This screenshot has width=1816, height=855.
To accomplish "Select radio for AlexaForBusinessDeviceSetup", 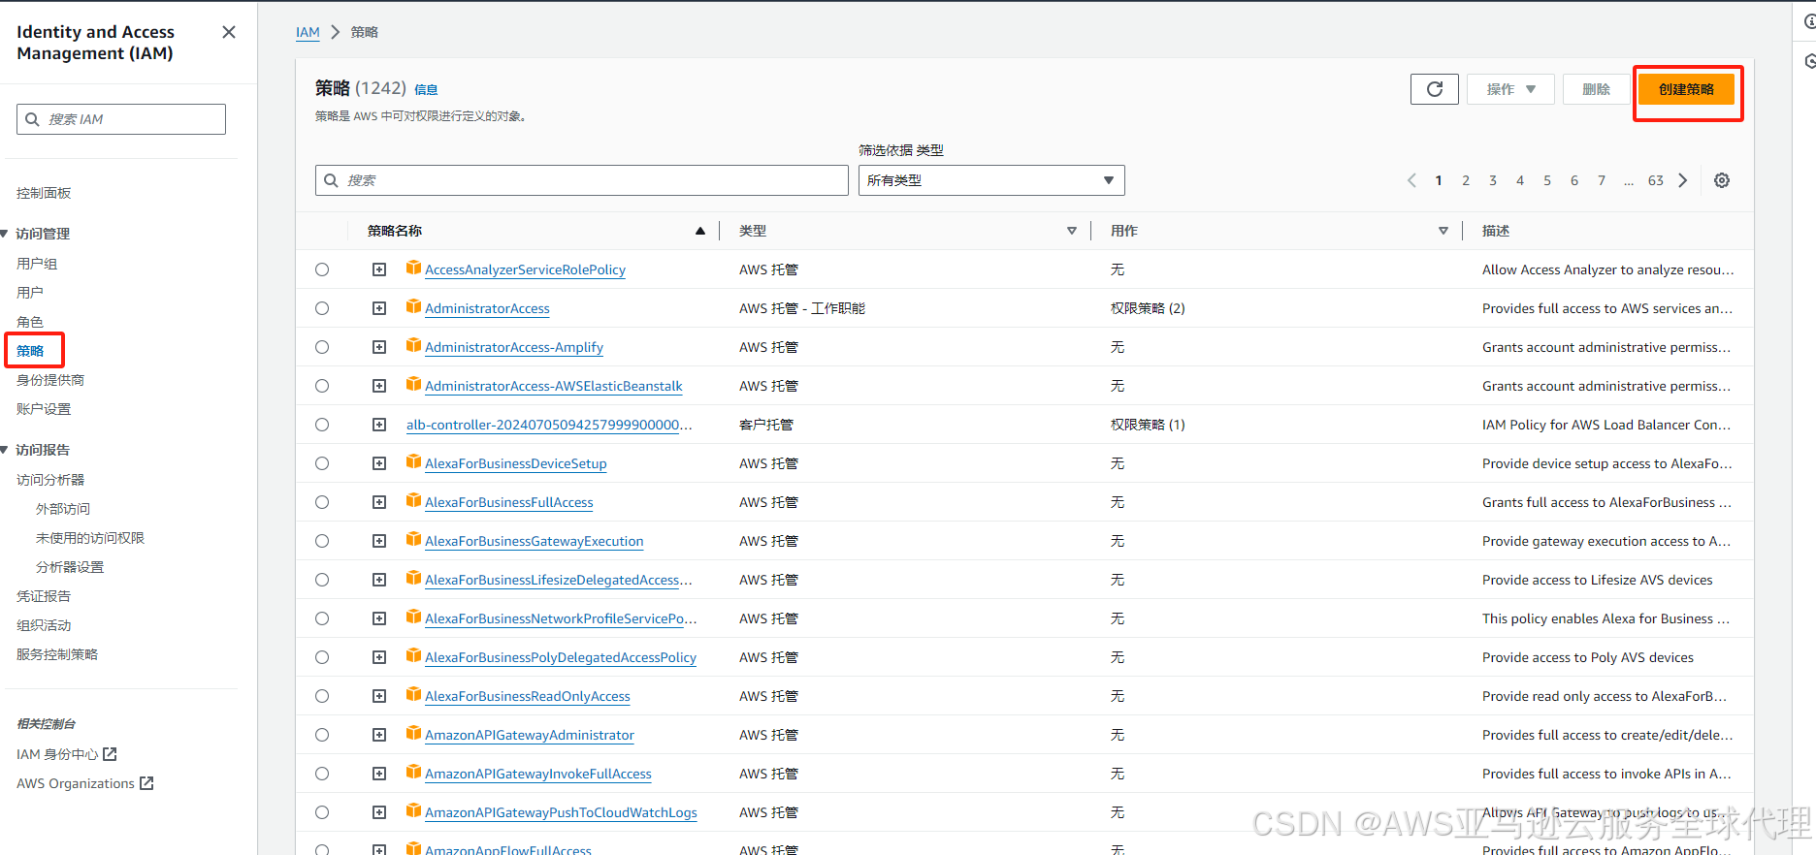I will 322,463.
